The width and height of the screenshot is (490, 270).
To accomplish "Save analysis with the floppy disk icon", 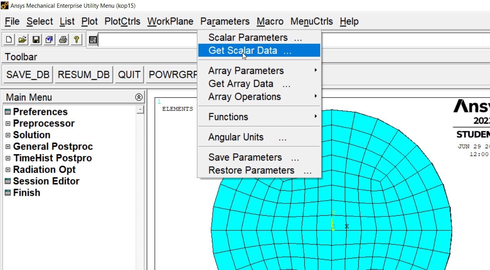I will [36, 39].
